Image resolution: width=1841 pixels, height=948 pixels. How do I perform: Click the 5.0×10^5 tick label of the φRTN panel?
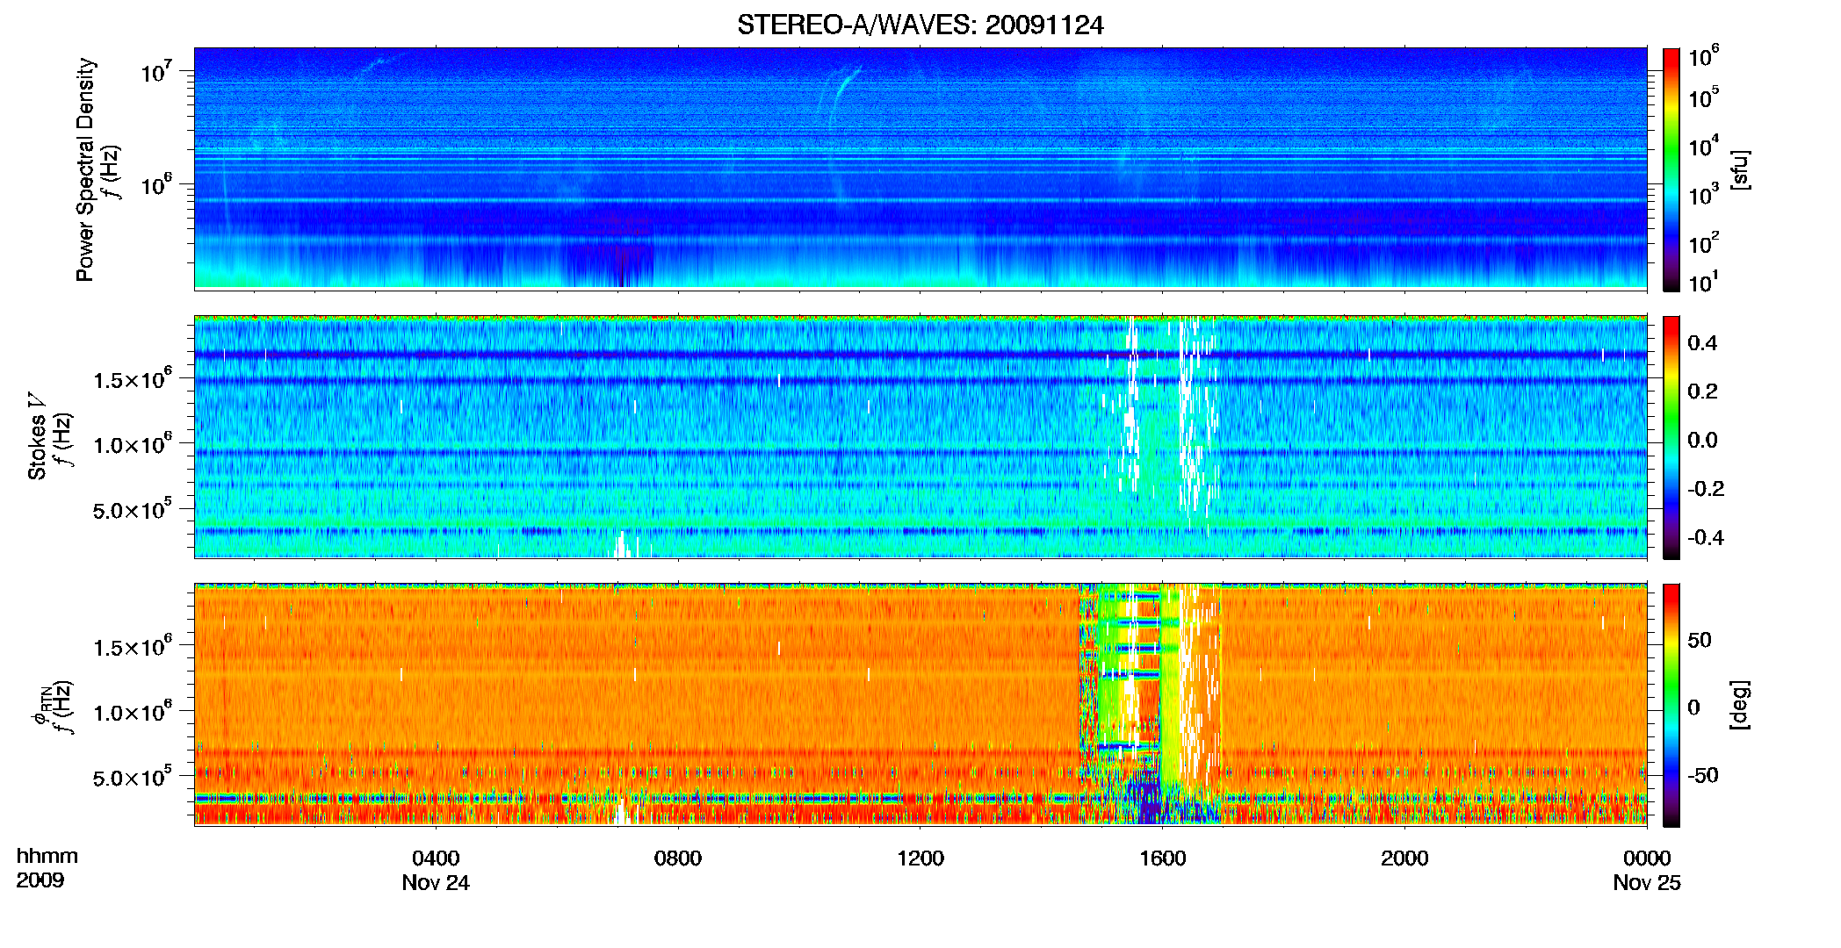pos(133,778)
